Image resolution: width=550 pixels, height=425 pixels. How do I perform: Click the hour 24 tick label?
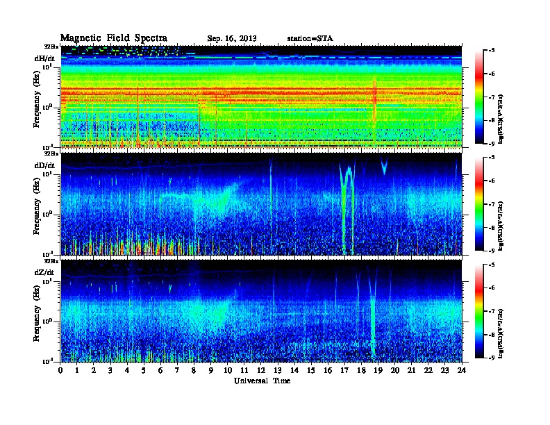[462, 371]
